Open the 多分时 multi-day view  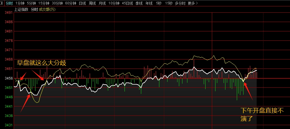(x=180, y=3)
